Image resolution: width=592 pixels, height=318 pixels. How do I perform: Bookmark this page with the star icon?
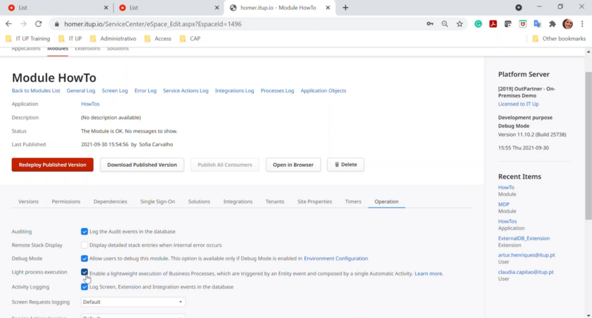coord(459,24)
